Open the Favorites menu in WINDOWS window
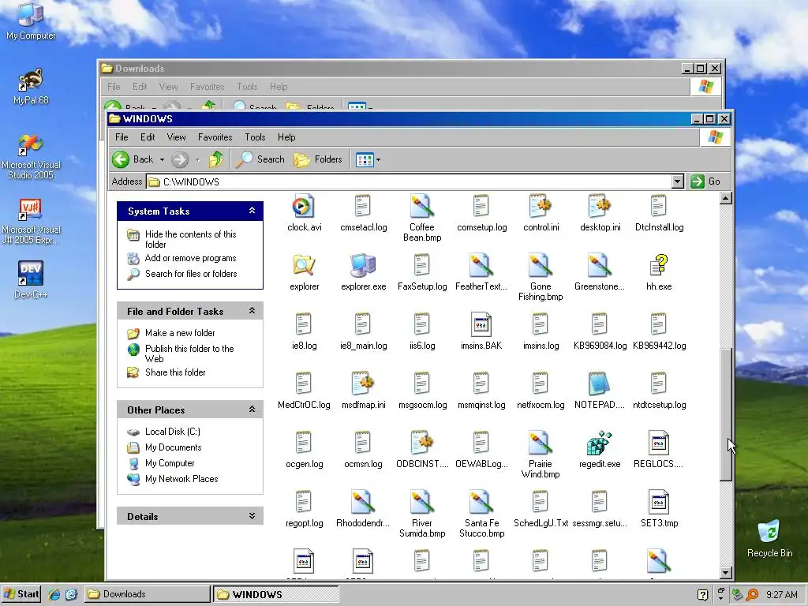The height and width of the screenshot is (606, 808). tap(215, 137)
